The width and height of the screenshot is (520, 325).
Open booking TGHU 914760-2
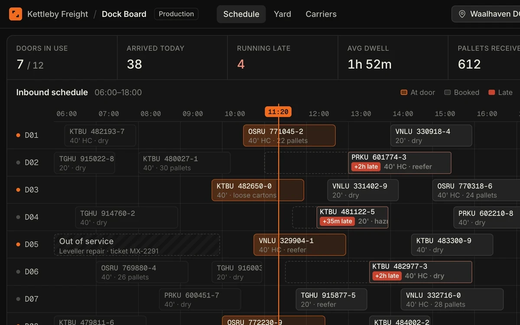click(127, 218)
